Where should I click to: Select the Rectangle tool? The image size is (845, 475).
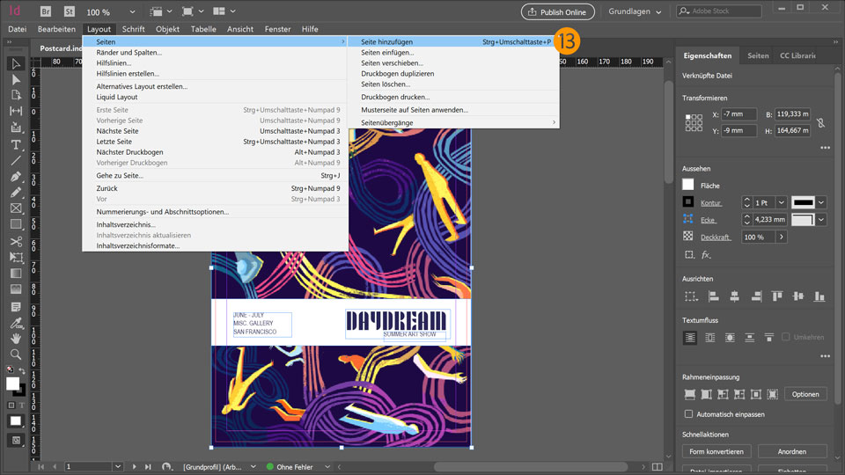click(x=16, y=224)
